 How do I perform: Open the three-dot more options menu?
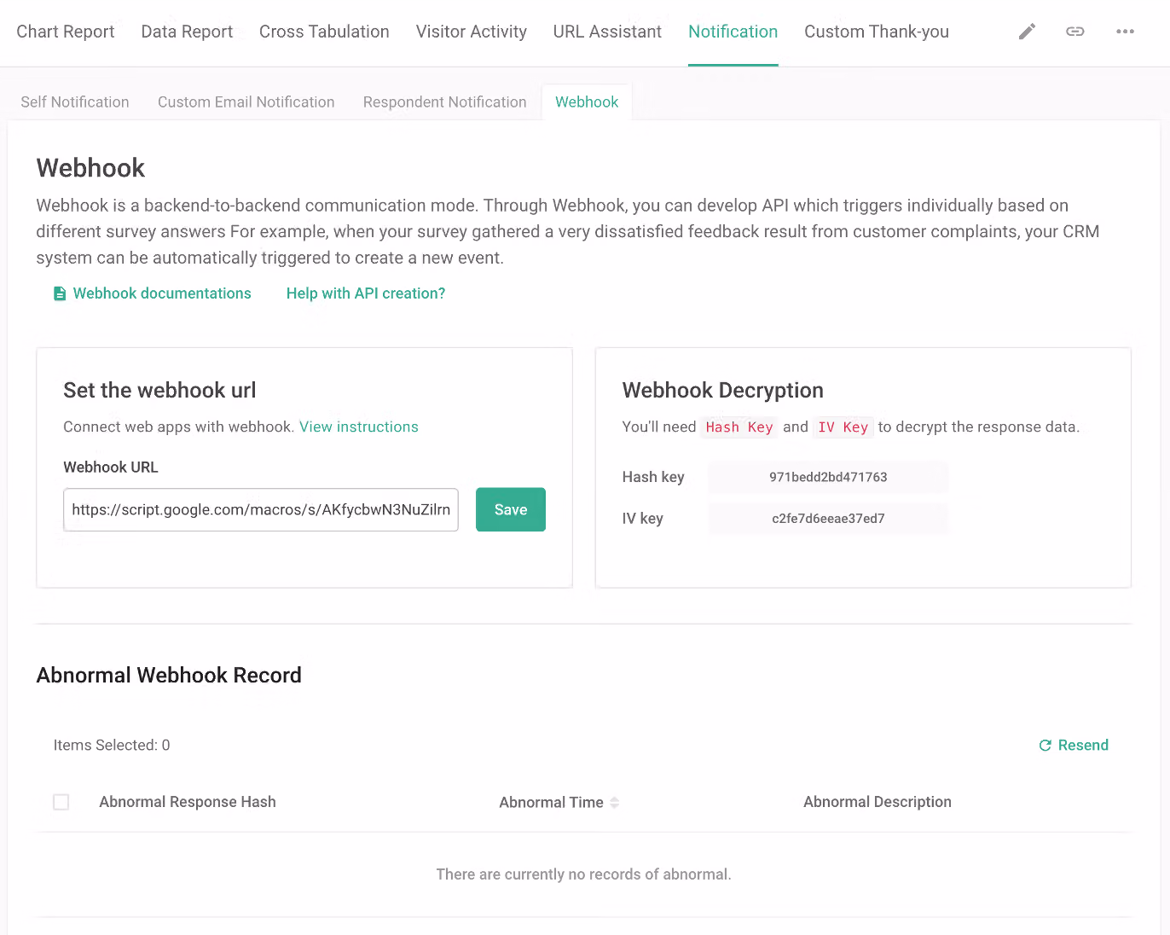click(1125, 32)
